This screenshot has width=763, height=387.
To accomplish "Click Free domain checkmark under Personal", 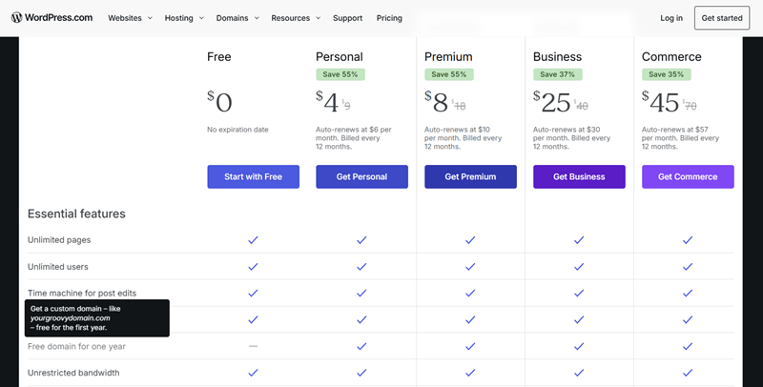I will pos(361,346).
